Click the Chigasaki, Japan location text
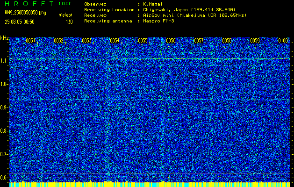Screen dimensions: 294x187 (x=189, y=10)
